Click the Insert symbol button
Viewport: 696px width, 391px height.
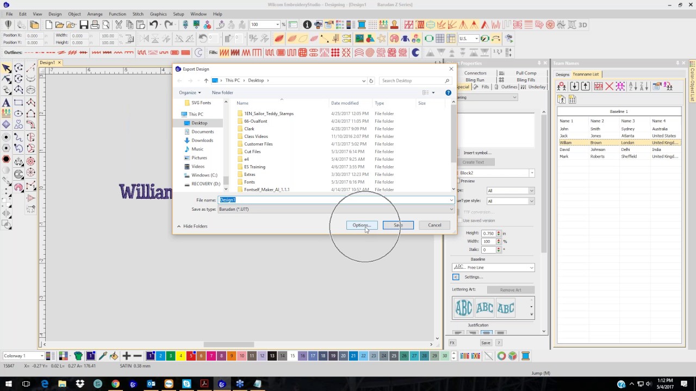477,153
